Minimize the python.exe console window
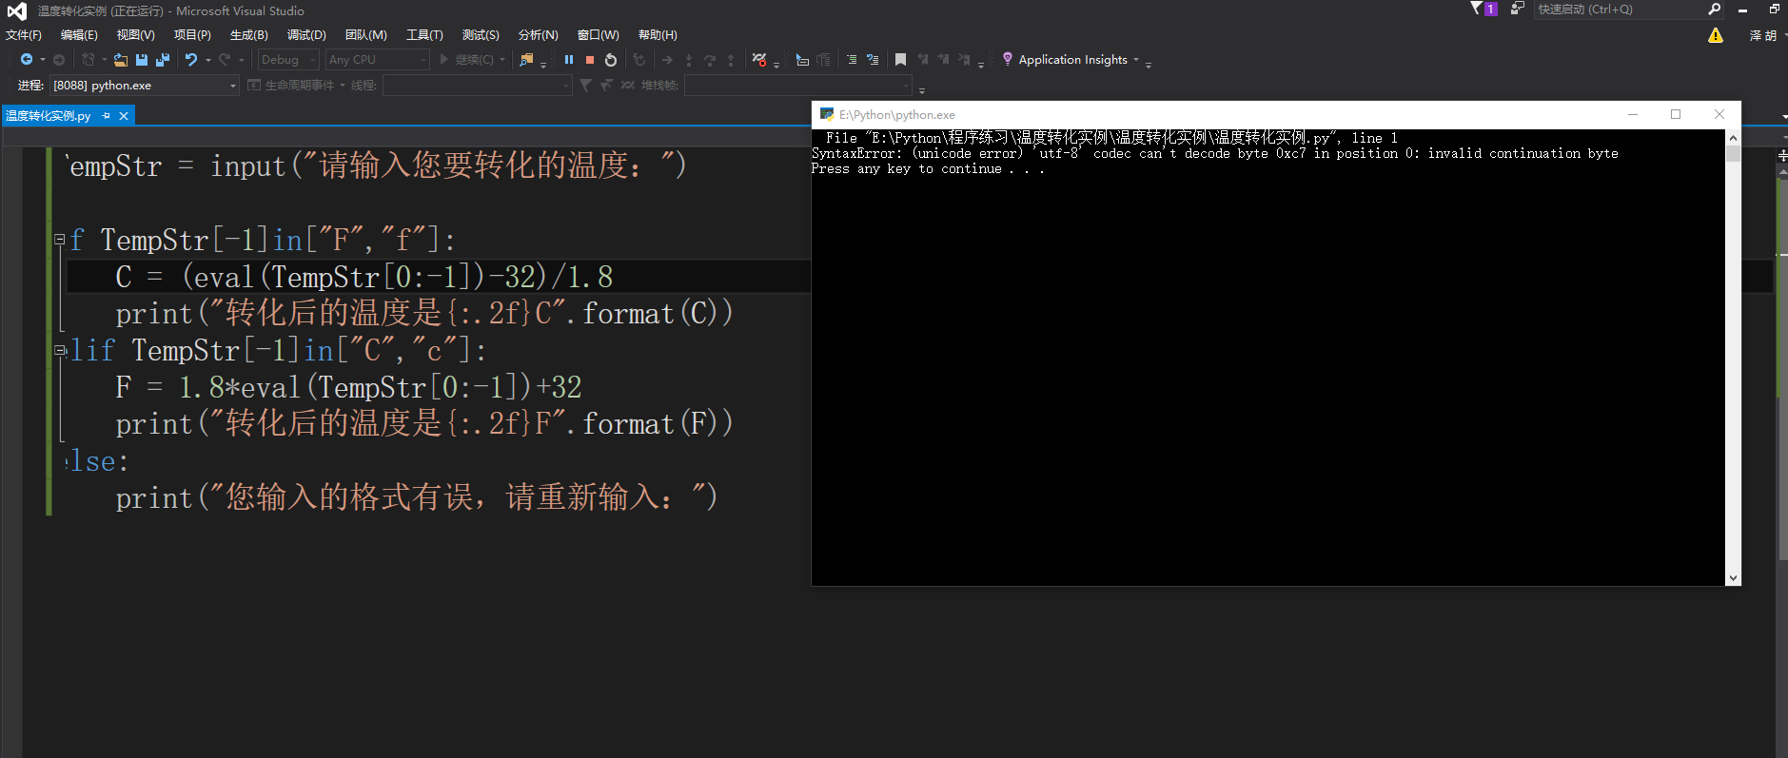This screenshot has width=1788, height=758. click(1633, 114)
